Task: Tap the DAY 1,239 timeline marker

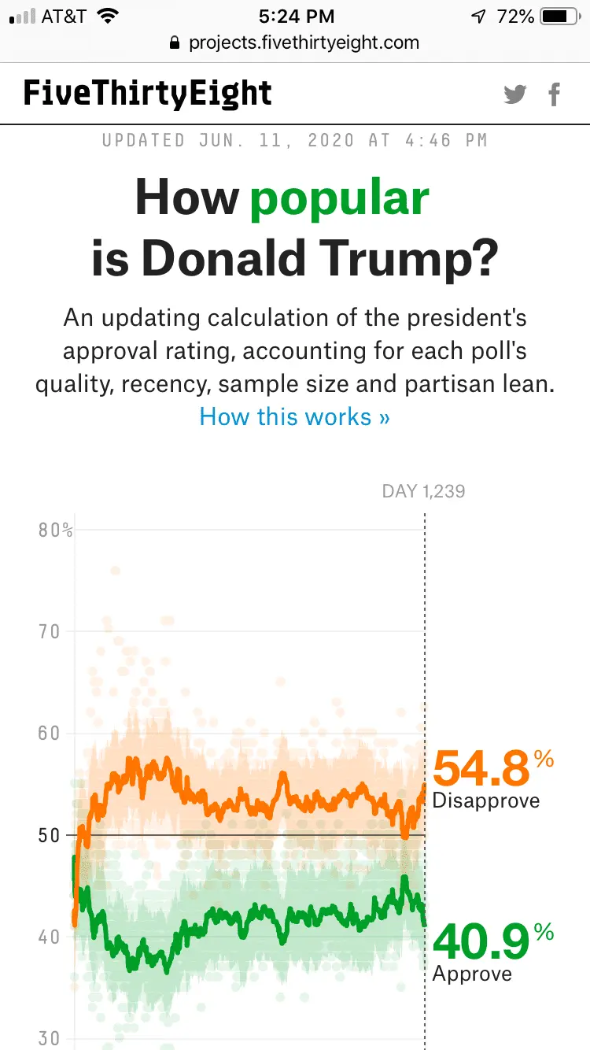Action: (423, 491)
